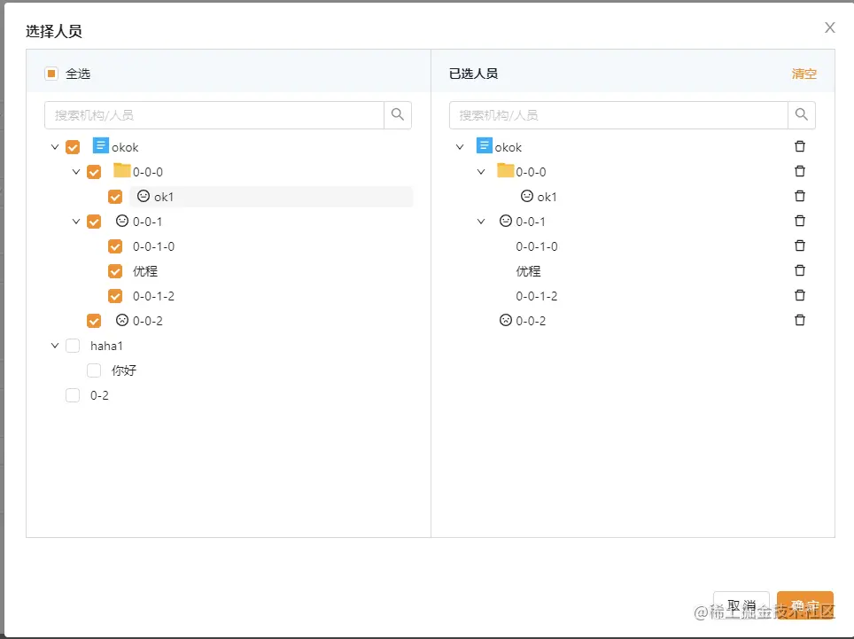Select 0-0-1-2 label in selected panel
This screenshot has height=639, width=854.
537,296
